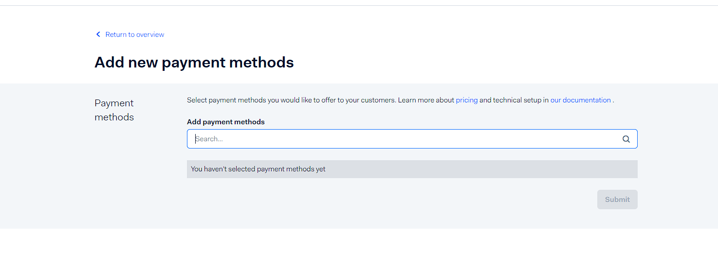Click the word 'overview' in the return link
This screenshot has height=266, width=718.
pos(150,34)
